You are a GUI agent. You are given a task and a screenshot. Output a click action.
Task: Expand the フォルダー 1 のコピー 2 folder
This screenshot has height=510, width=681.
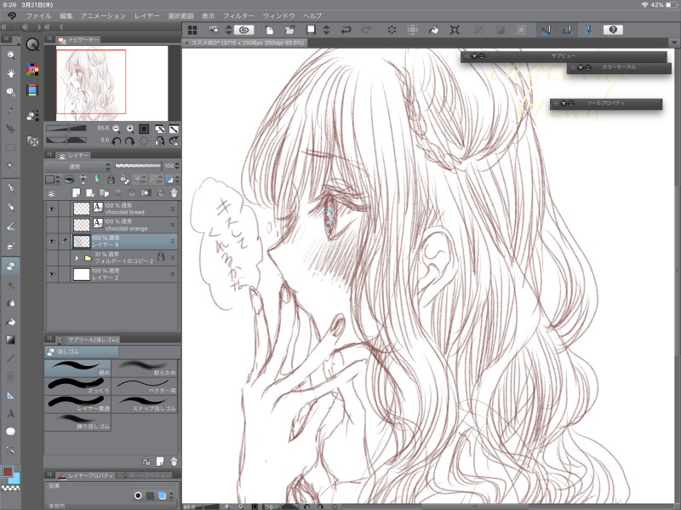tap(77, 258)
